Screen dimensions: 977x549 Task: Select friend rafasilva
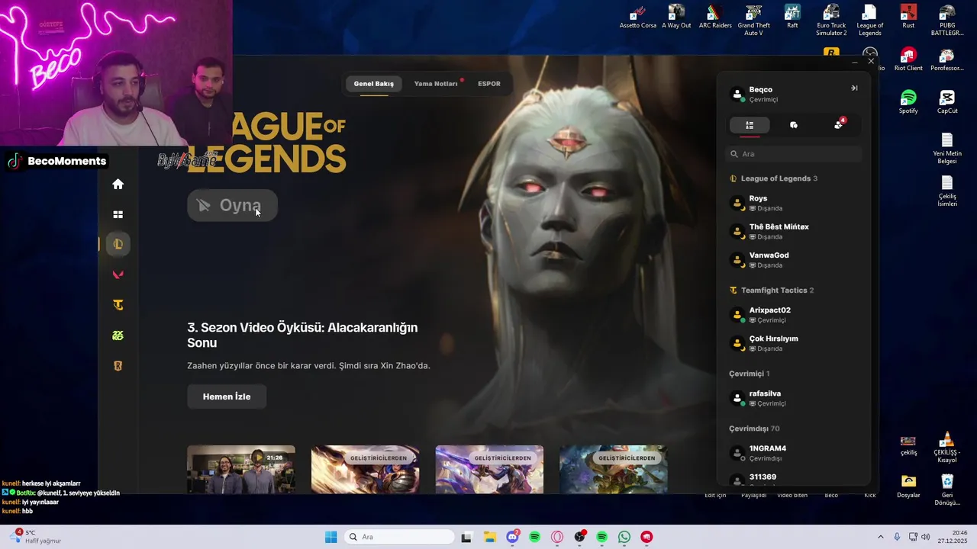click(x=794, y=398)
